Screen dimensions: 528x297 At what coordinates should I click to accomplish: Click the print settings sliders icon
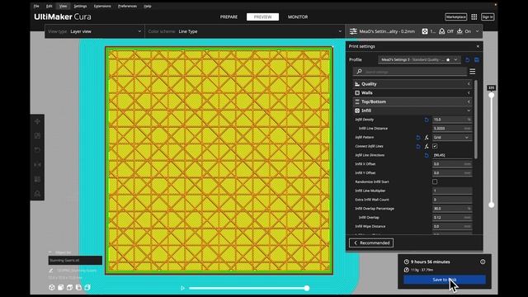tap(353, 31)
